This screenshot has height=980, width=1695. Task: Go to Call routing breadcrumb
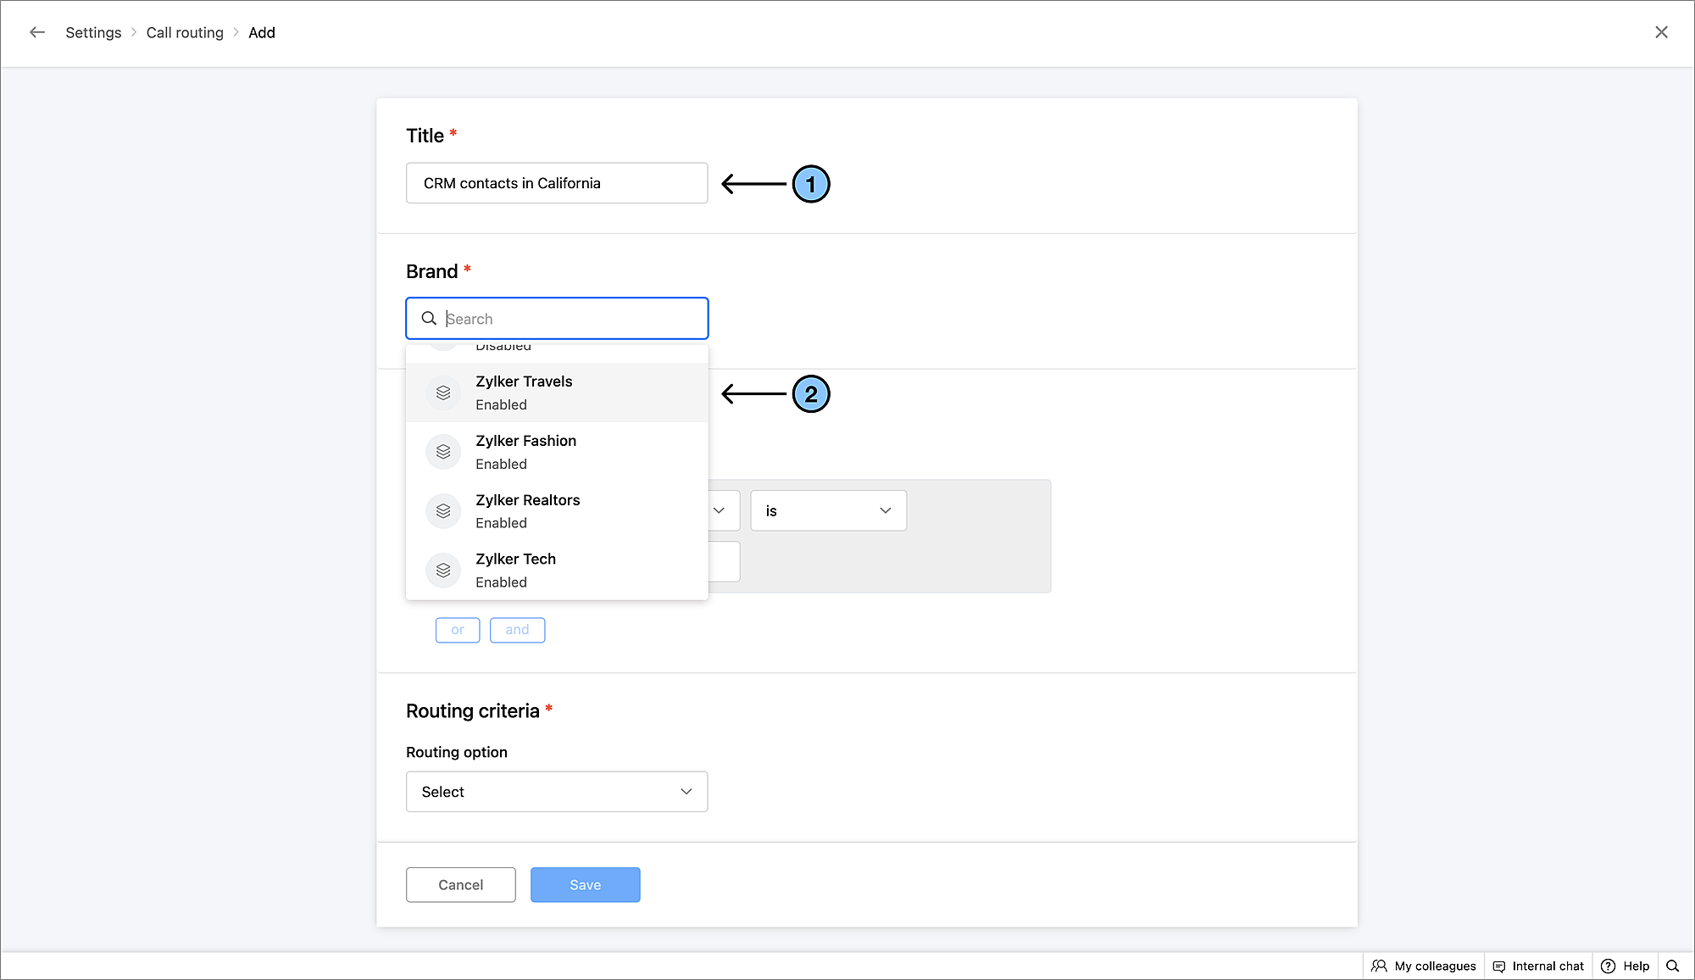tap(185, 32)
